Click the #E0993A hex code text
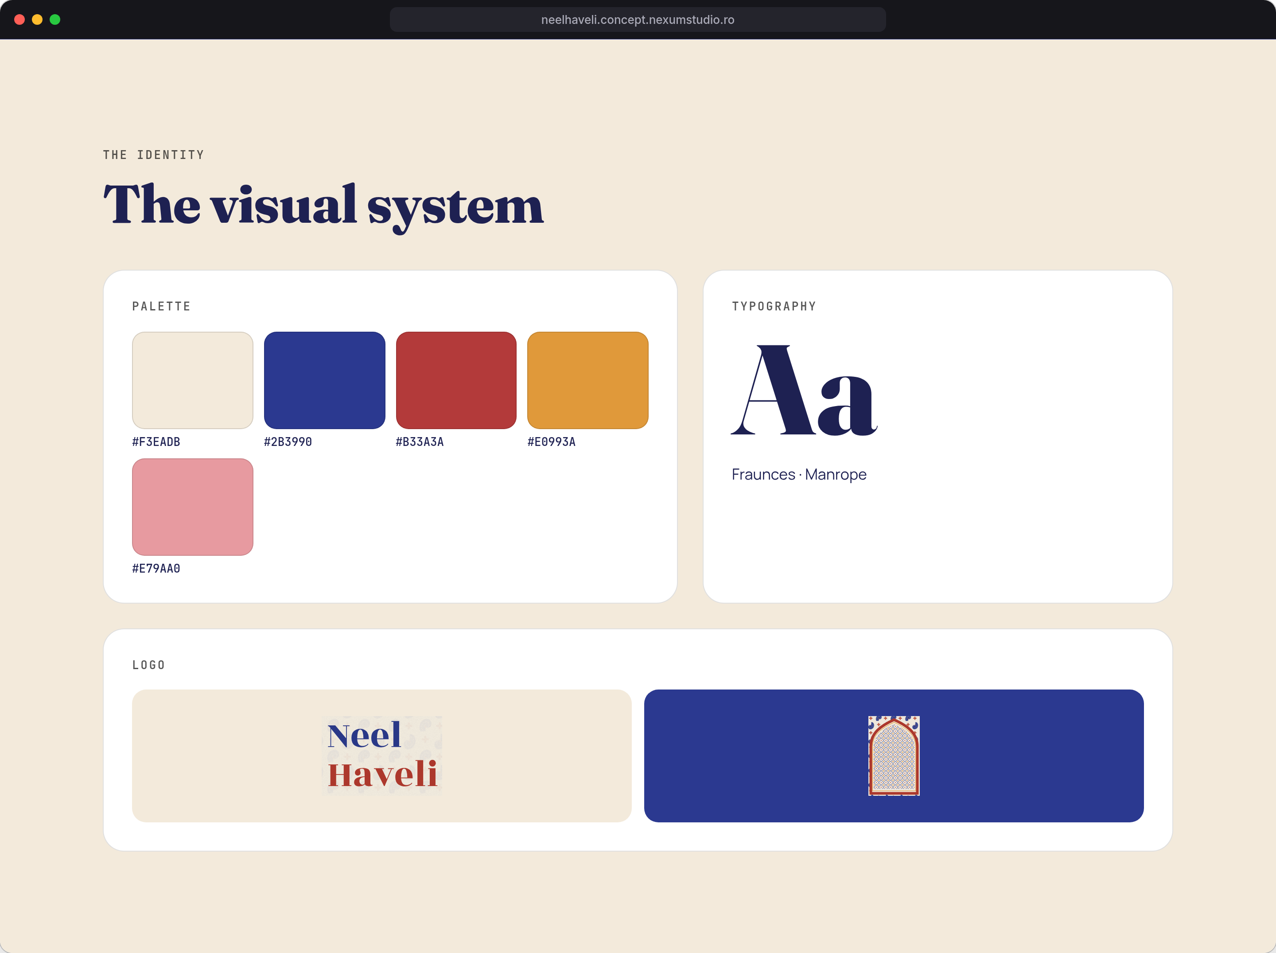Image resolution: width=1276 pixels, height=953 pixels. pos(552,442)
